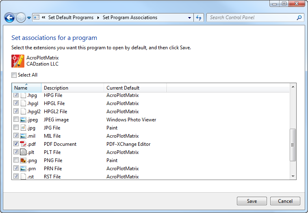Screen dimensions: 308x213
Task: Open recent pages dropdown next to forward button
Action: (29, 18)
